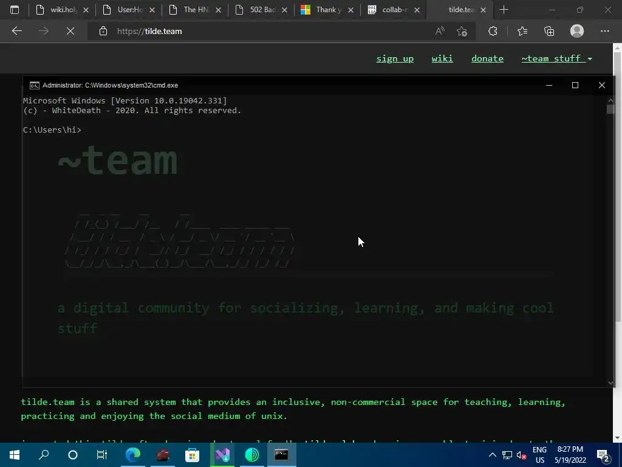Open the network status tray icon
The width and height of the screenshot is (622, 467).
click(507, 455)
